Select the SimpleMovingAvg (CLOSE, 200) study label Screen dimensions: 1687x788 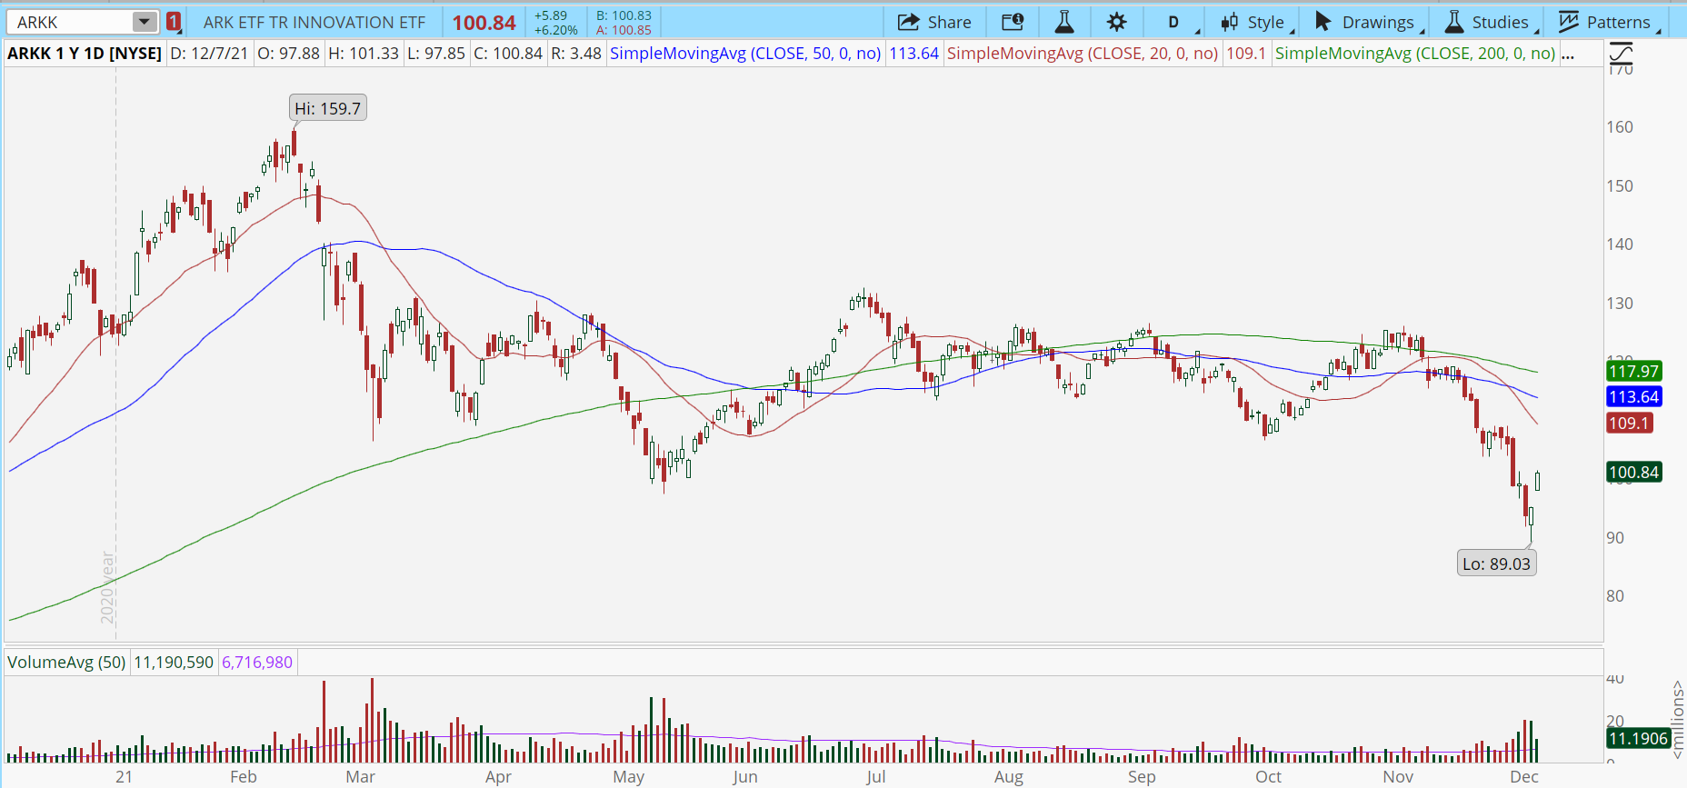point(1415,54)
